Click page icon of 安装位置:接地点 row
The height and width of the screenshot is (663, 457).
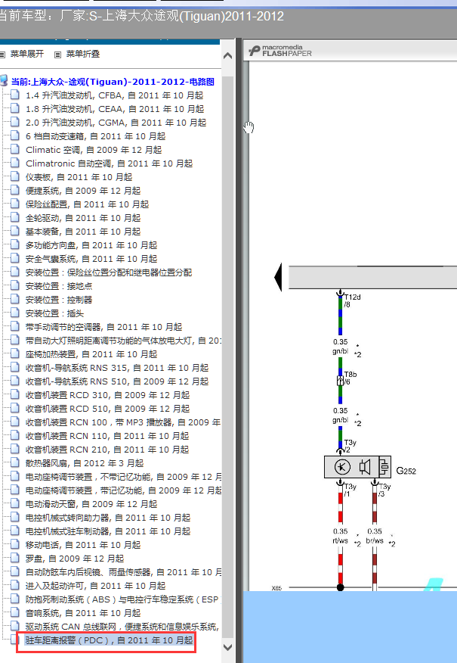(15, 285)
